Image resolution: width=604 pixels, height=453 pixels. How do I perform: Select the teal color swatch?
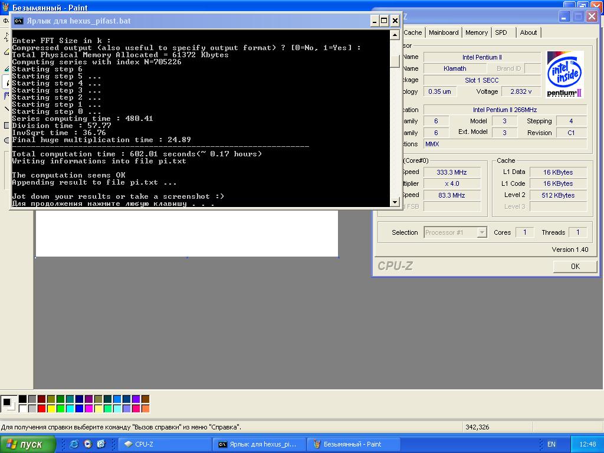pyautogui.click(x=70, y=399)
